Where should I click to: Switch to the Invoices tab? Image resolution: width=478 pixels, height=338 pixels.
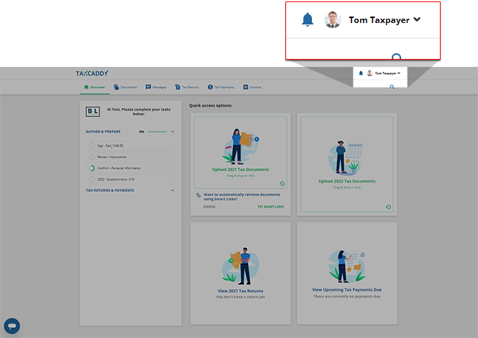[x=252, y=87]
